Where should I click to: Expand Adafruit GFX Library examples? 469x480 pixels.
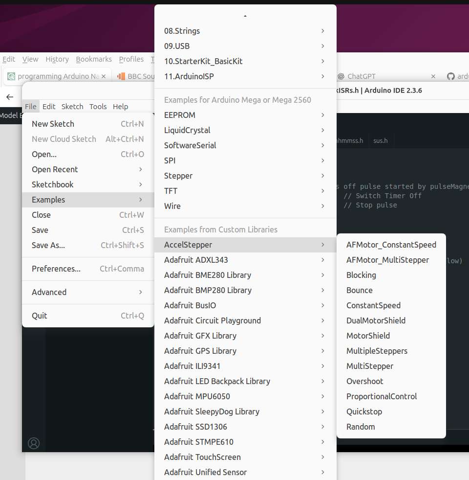pos(245,336)
